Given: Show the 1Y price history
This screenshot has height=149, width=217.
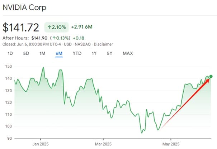Looking at the screenshot, I should click(x=94, y=53).
